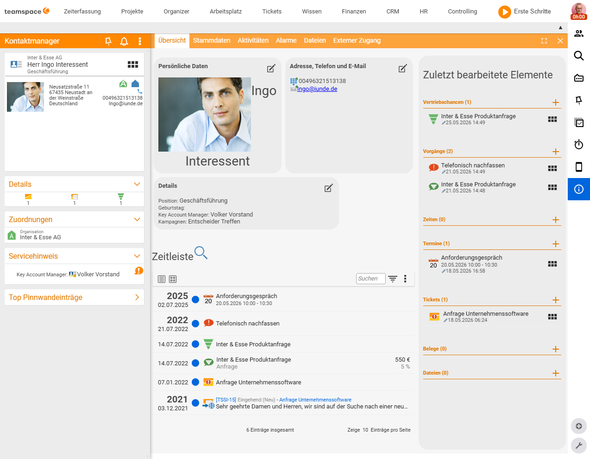Image resolution: width=590 pixels, height=459 pixels.
Task: Select the info icon in right sidebar
Action: click(579, 189)
